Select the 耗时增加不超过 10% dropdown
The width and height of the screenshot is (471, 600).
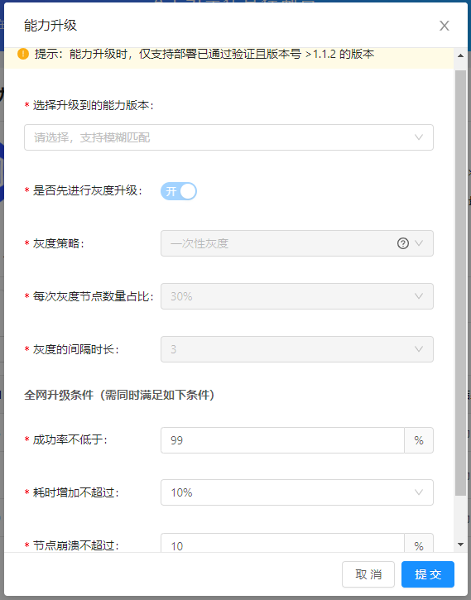(x=297, y=492)
